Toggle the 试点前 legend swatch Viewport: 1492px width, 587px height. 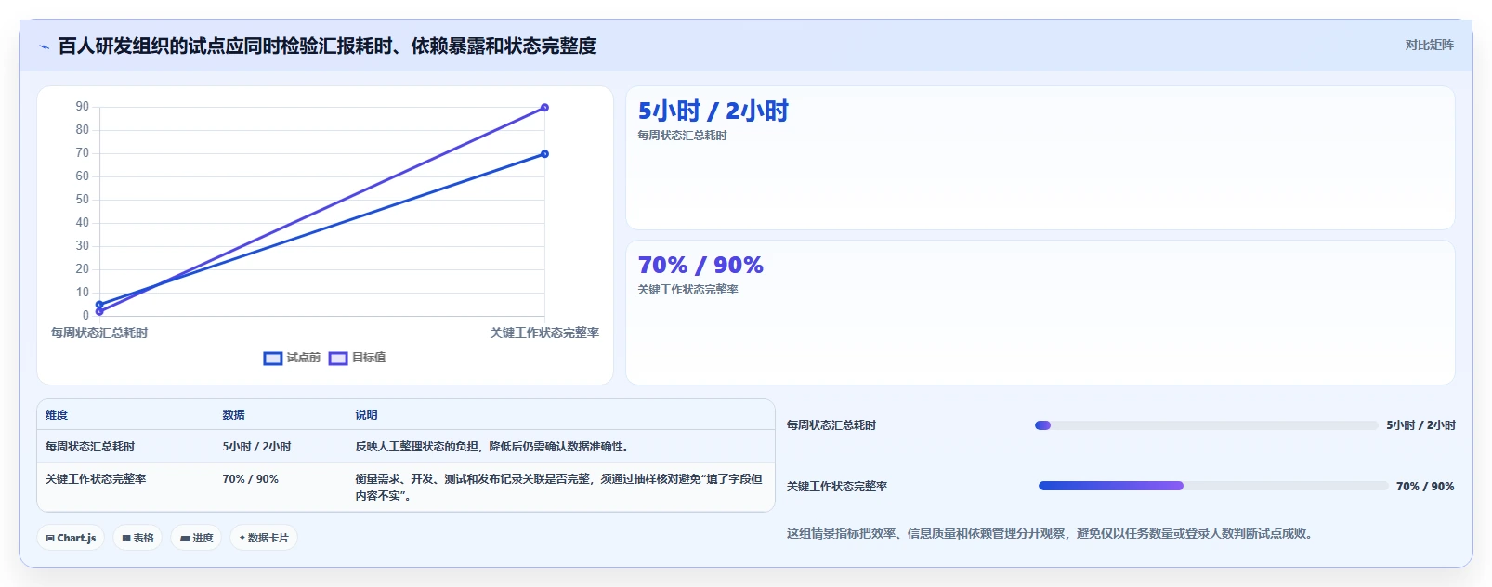(x=272, y=358)
